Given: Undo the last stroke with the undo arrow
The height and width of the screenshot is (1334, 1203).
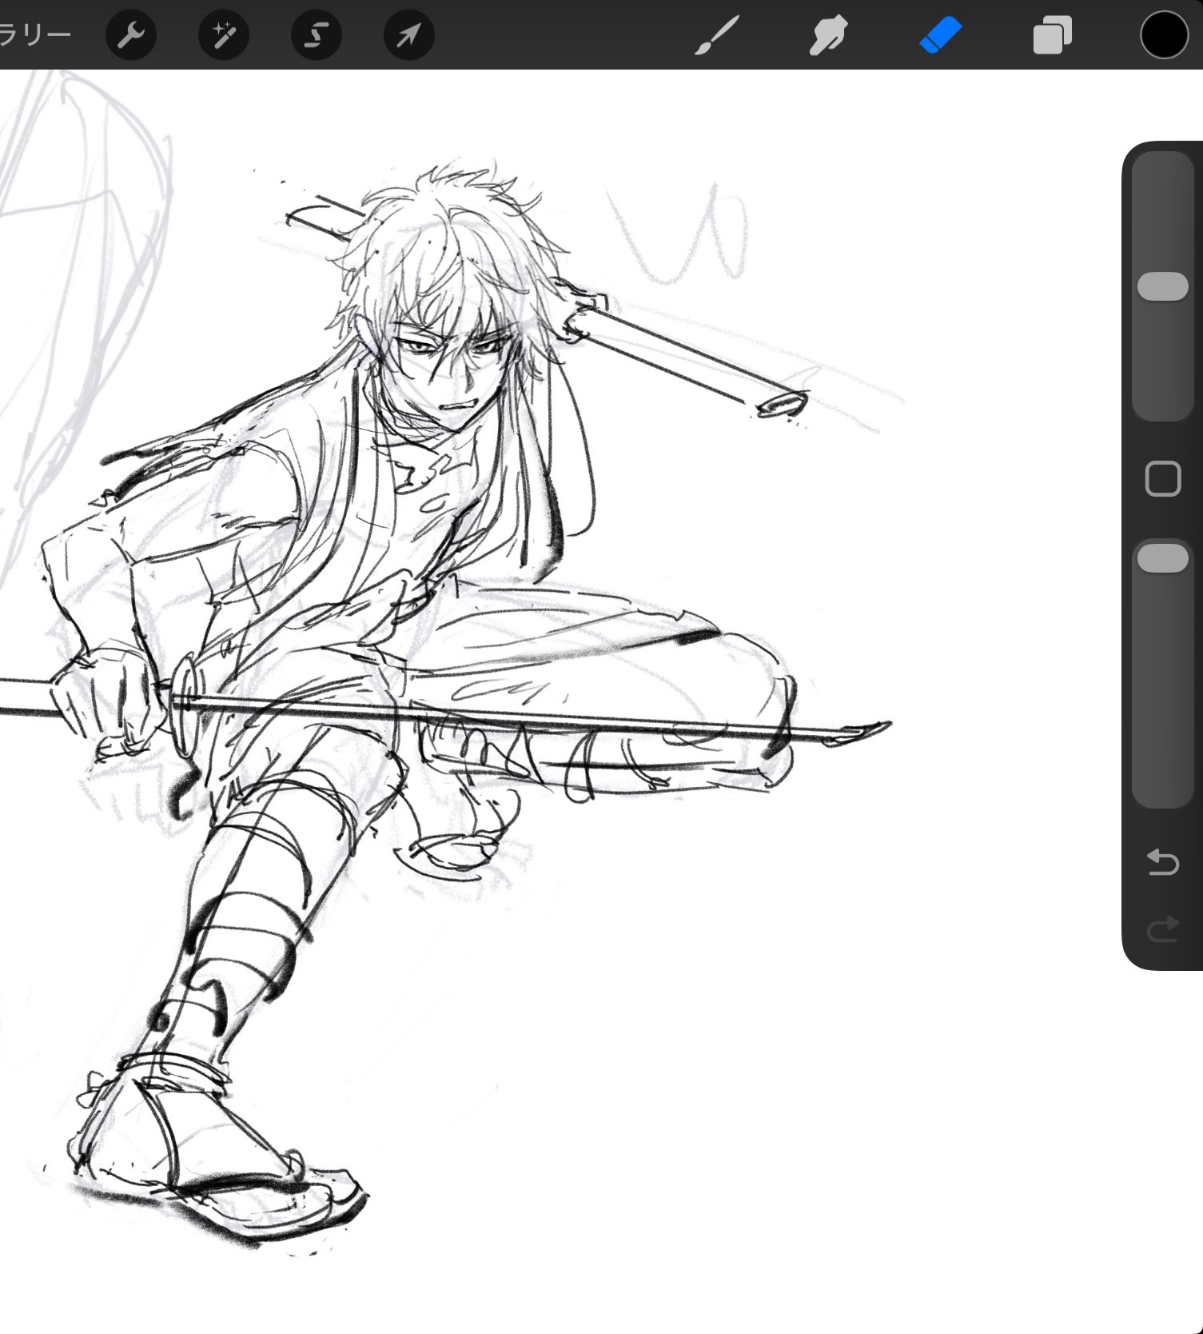Looking at the screenshot, I should pyautogui.click(x=1162, y=862).
